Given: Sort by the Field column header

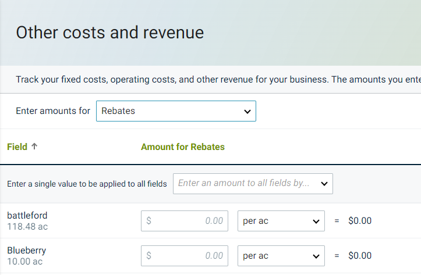Looking at the screenshot, I should pyautogui.click(x=17, y=147).
